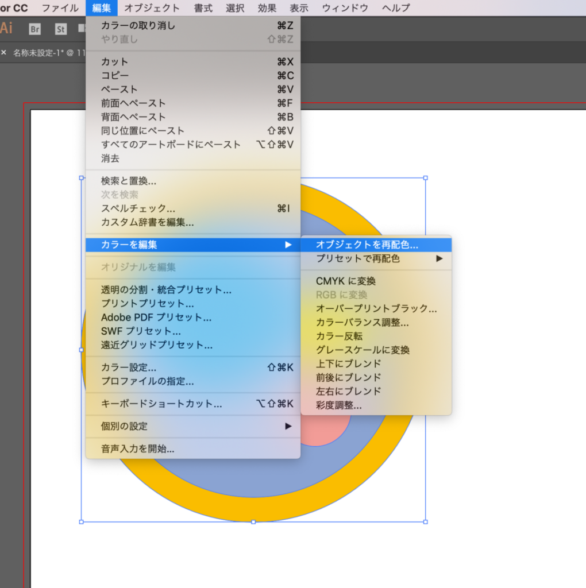The height and width of the screenshot is (588, 586).
Task: Click the Ai application logo
Action: 6,28
